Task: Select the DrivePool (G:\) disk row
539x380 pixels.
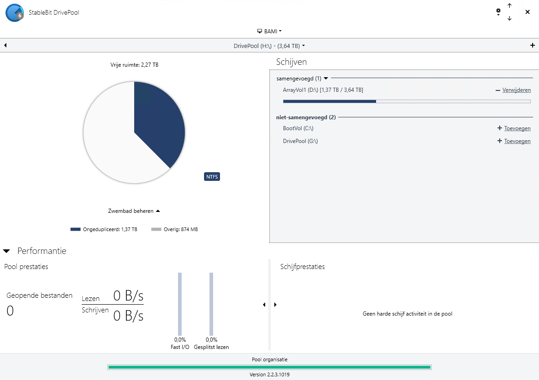Action: click(x=300, y=141)
